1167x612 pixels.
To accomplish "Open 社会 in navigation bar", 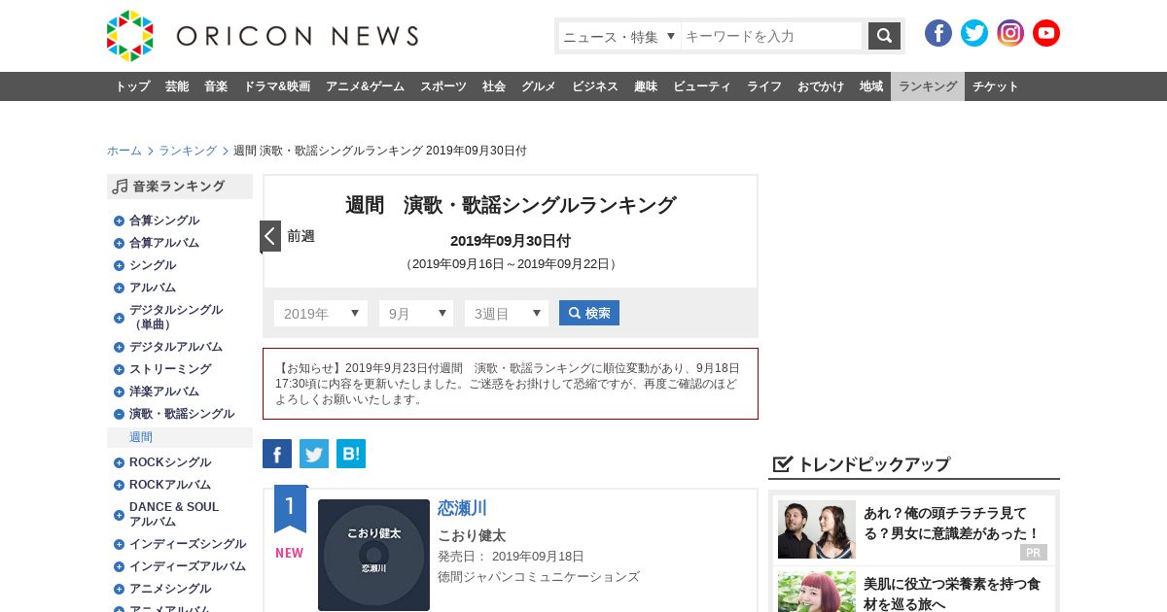I will [494, 86].
